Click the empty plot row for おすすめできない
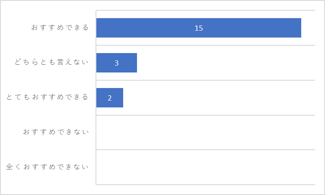This screenshot has height=195, width=325. pos(206,132)
